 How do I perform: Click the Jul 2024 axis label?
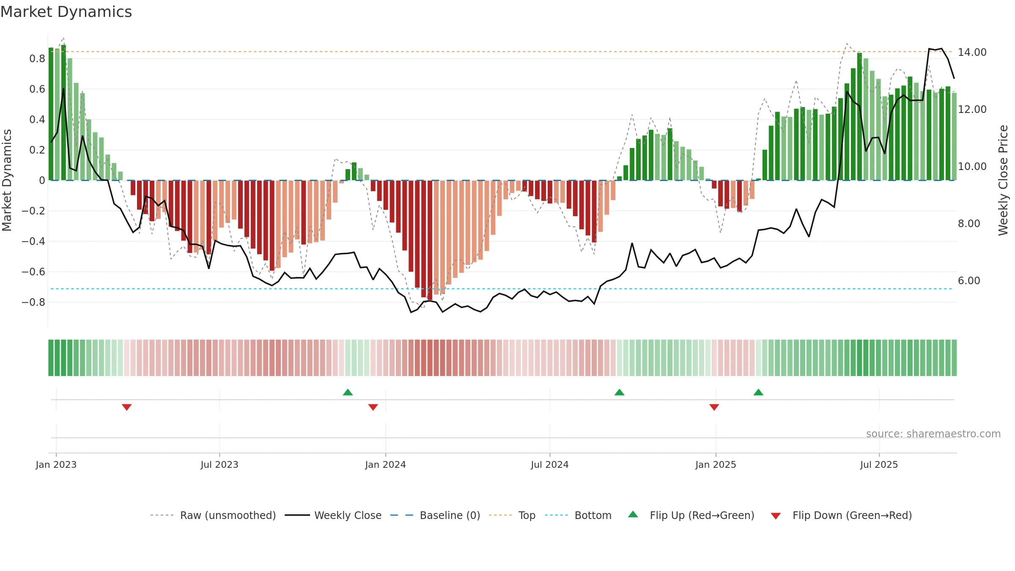coord(550,464)
